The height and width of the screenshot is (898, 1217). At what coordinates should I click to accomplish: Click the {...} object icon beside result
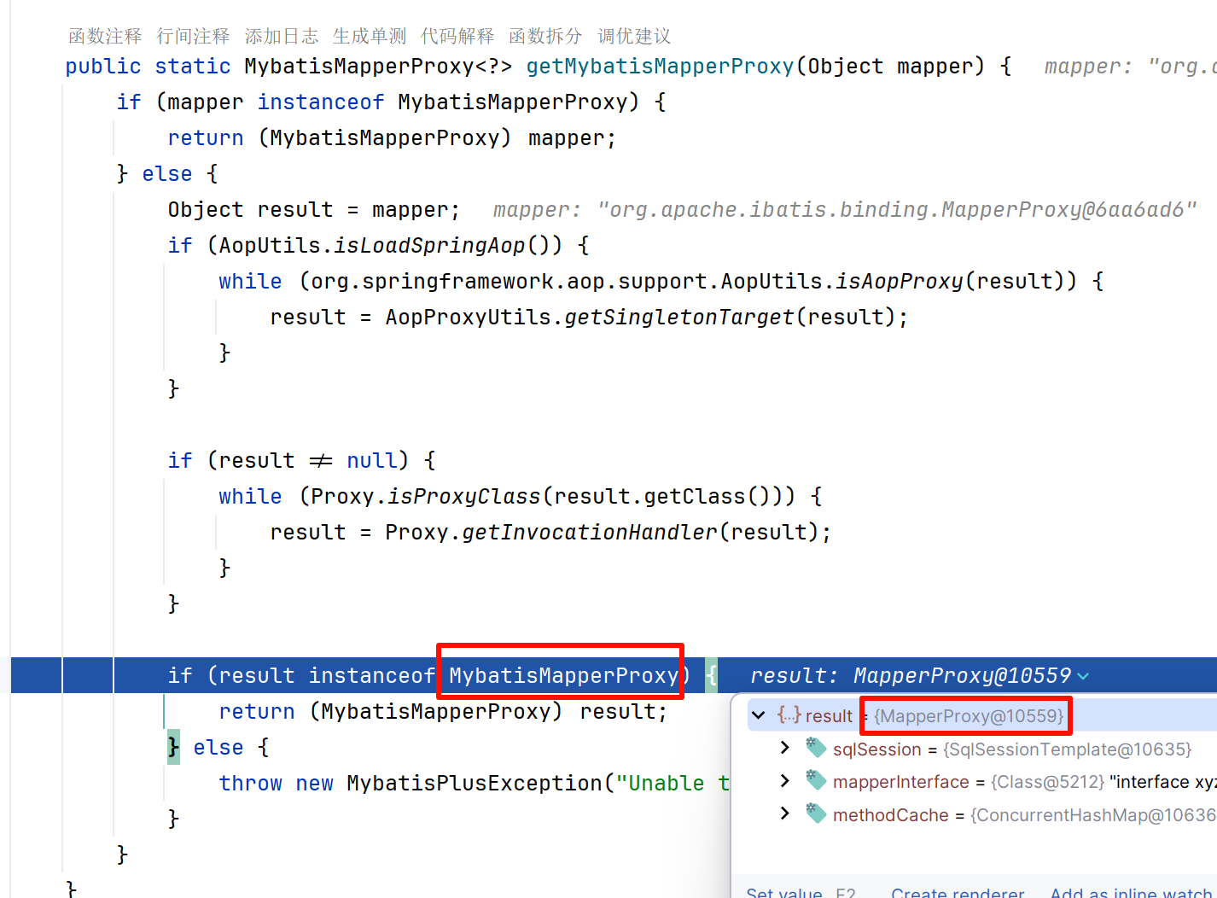pos(789,715)
